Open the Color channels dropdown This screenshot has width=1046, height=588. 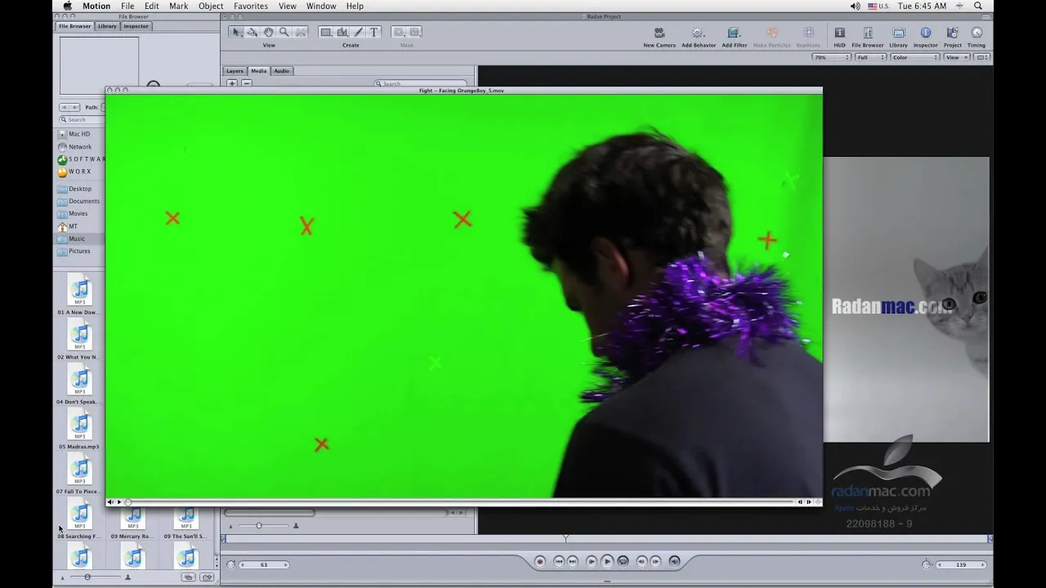click(914, 57)
